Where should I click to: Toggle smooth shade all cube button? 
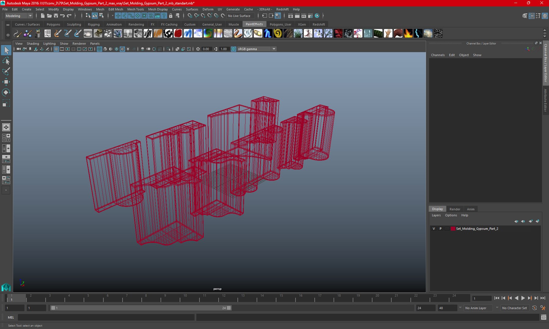point(105,49)
